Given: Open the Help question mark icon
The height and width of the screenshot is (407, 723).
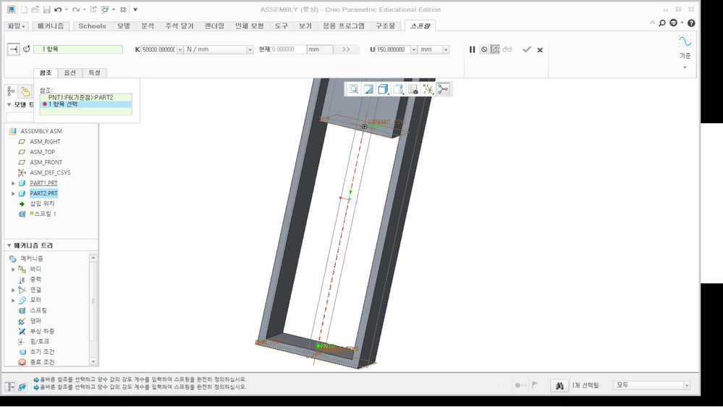Looking at the screenshot, I should pos(691,23).
